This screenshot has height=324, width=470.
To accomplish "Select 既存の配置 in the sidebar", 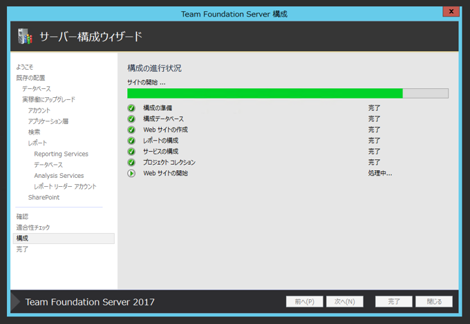I will (x=30, y=78).
